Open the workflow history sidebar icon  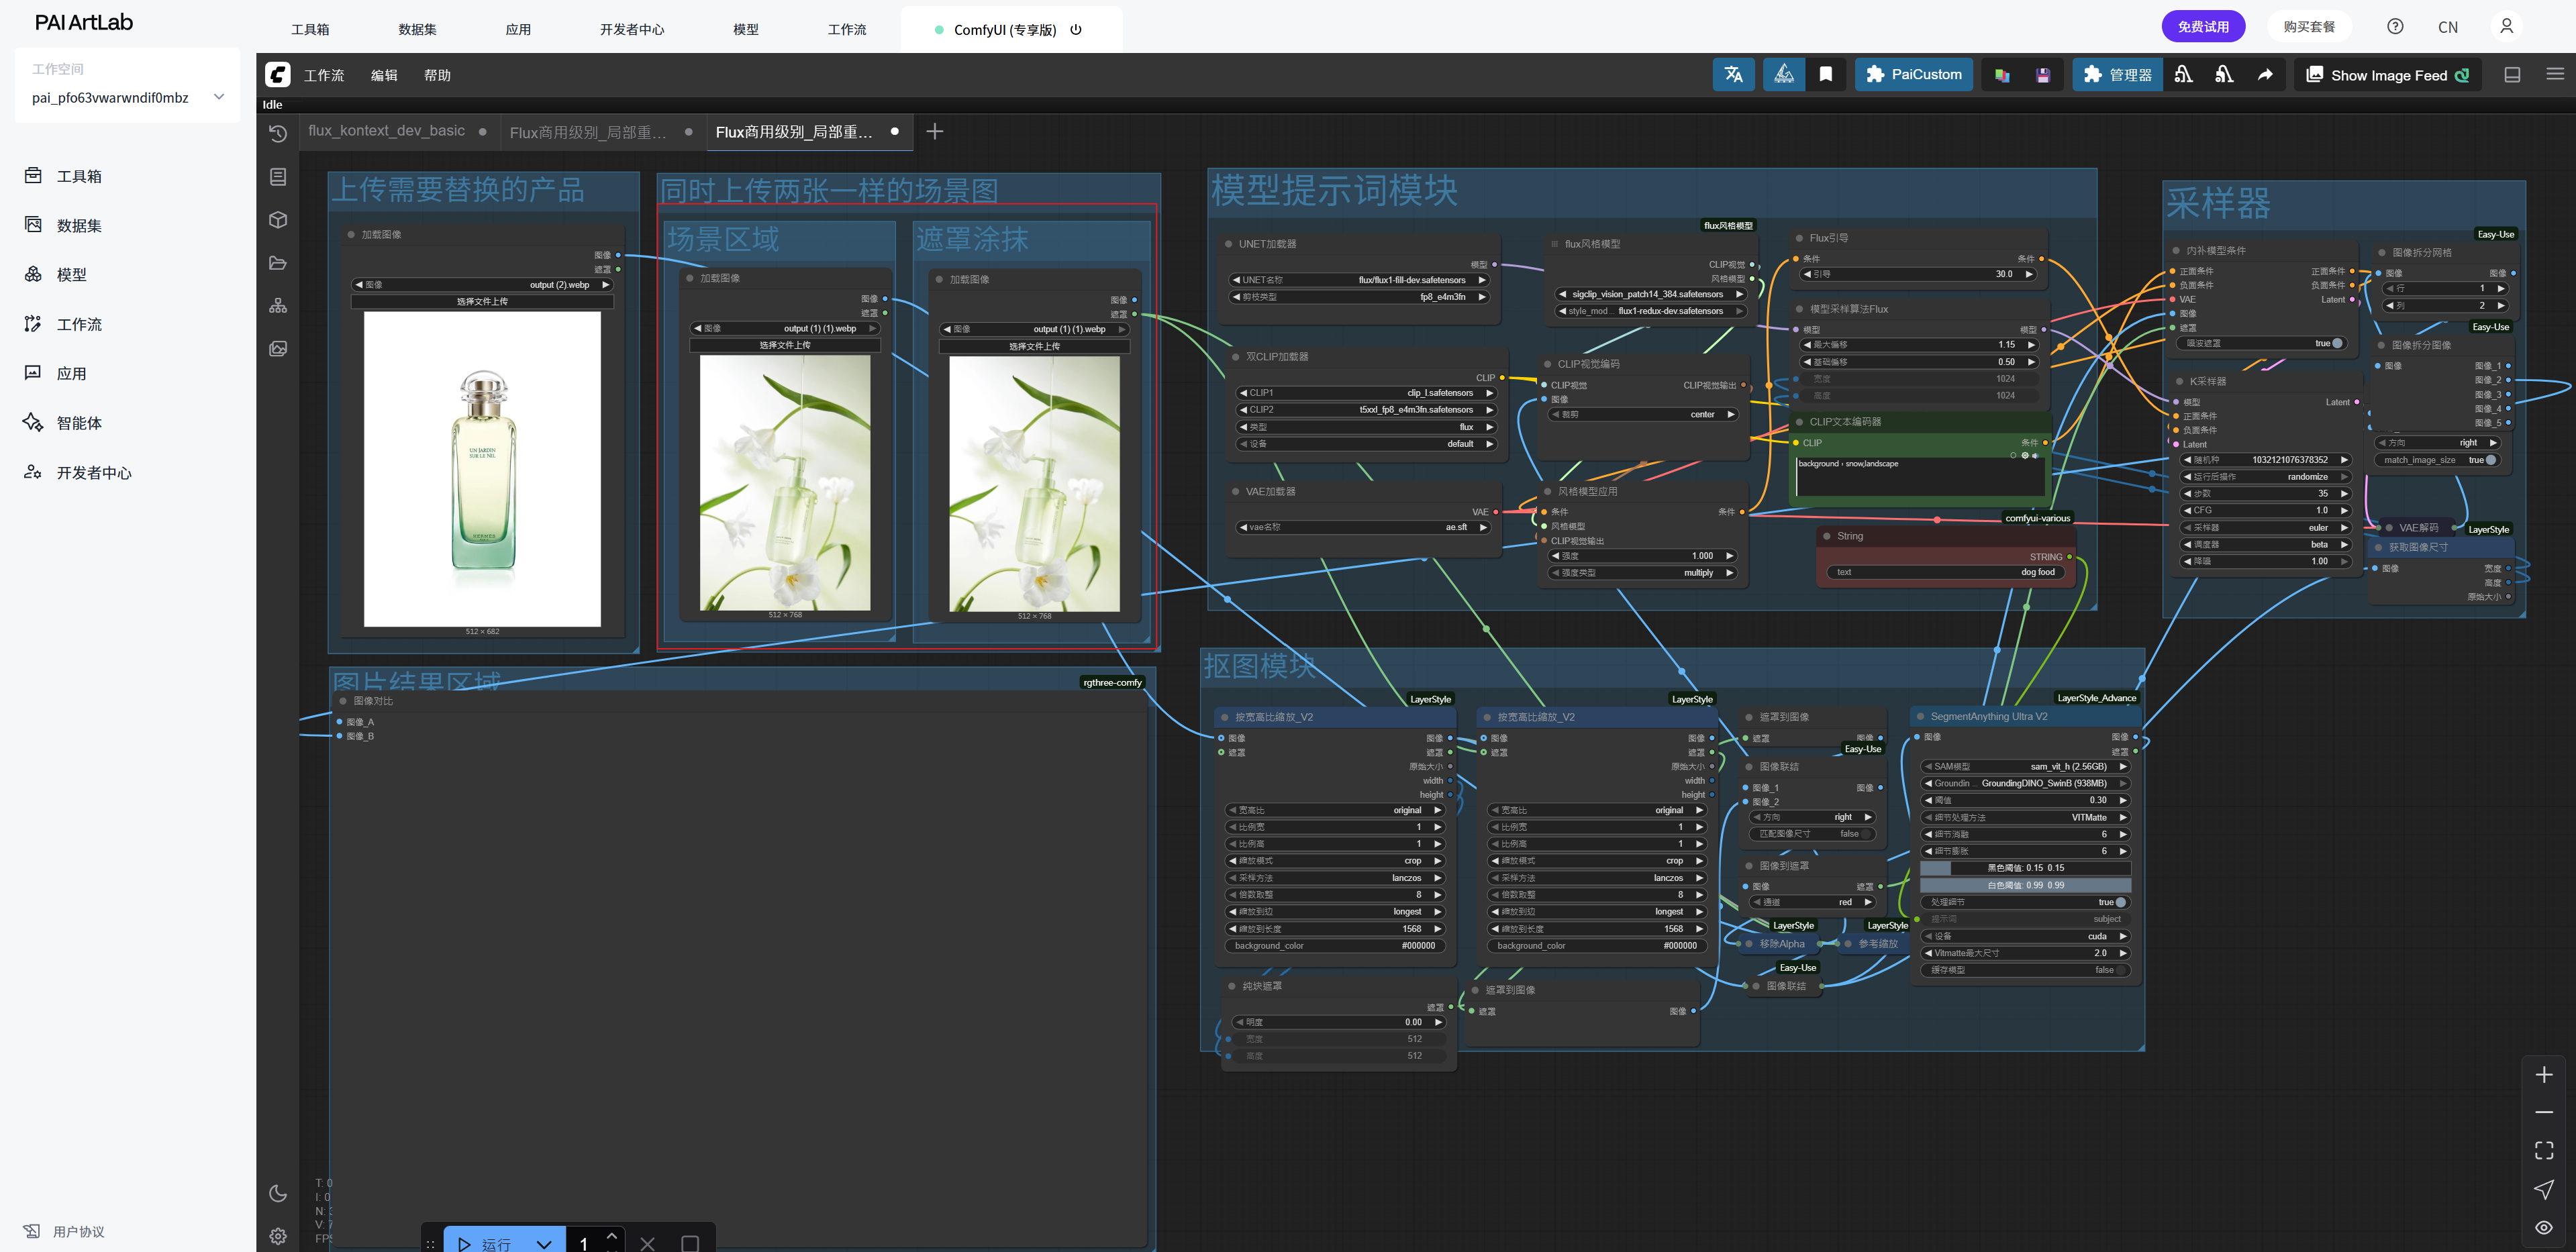pos(278,133)
